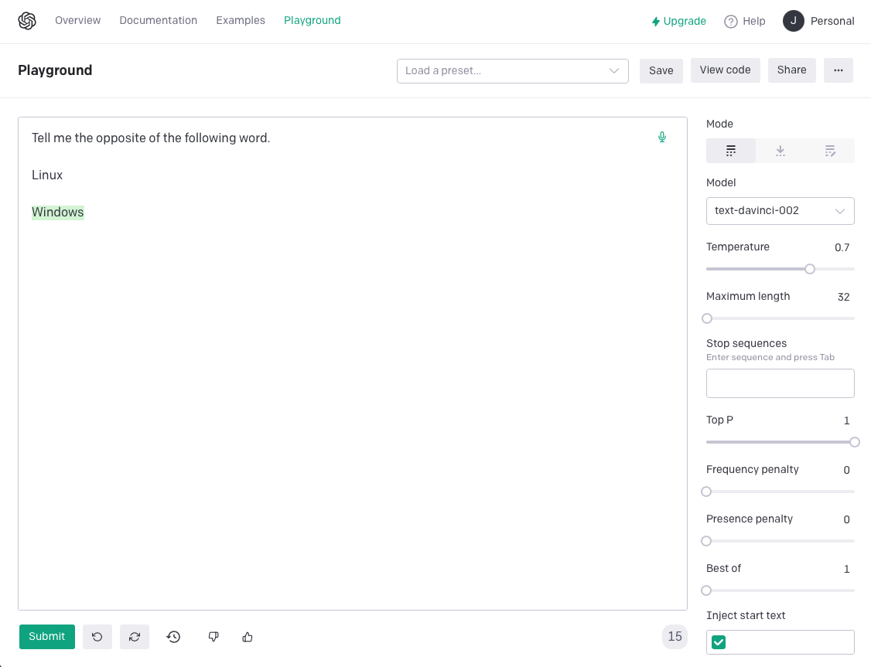Open the Examples tab
Viewport: 871px width, 667px height.
click(x=241, y=21)
